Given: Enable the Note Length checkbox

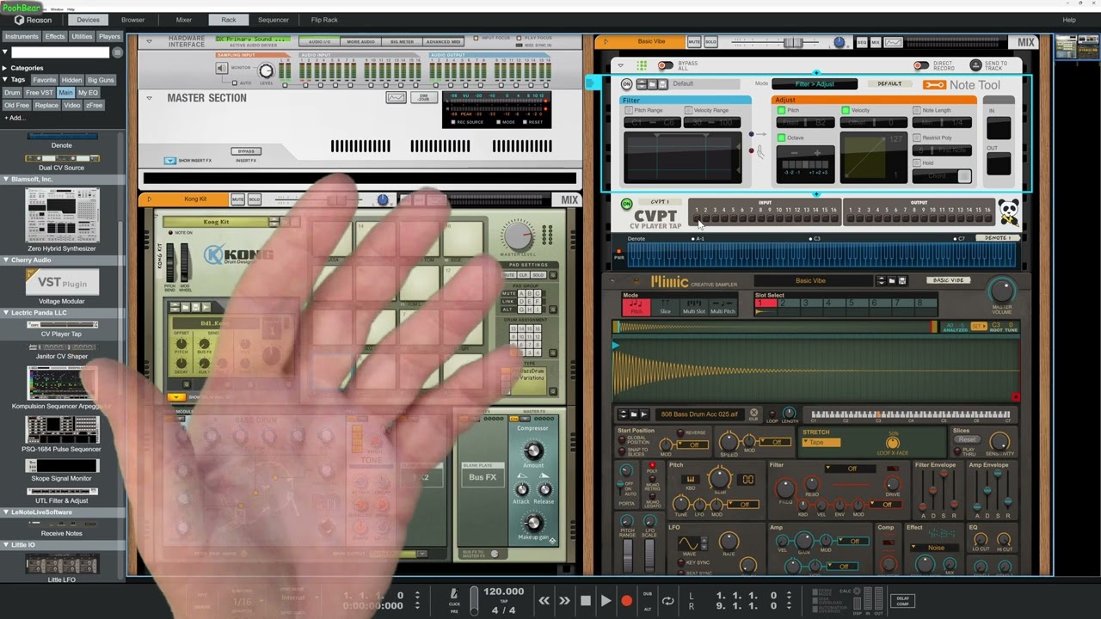Looking at the screenshot, I should click(x=916, y=111).
